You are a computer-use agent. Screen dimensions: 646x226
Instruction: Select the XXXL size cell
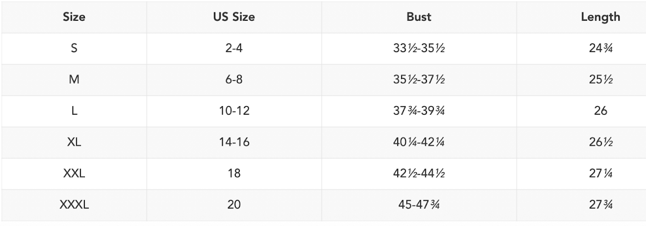pyautogui.click(x=74, y=205)
